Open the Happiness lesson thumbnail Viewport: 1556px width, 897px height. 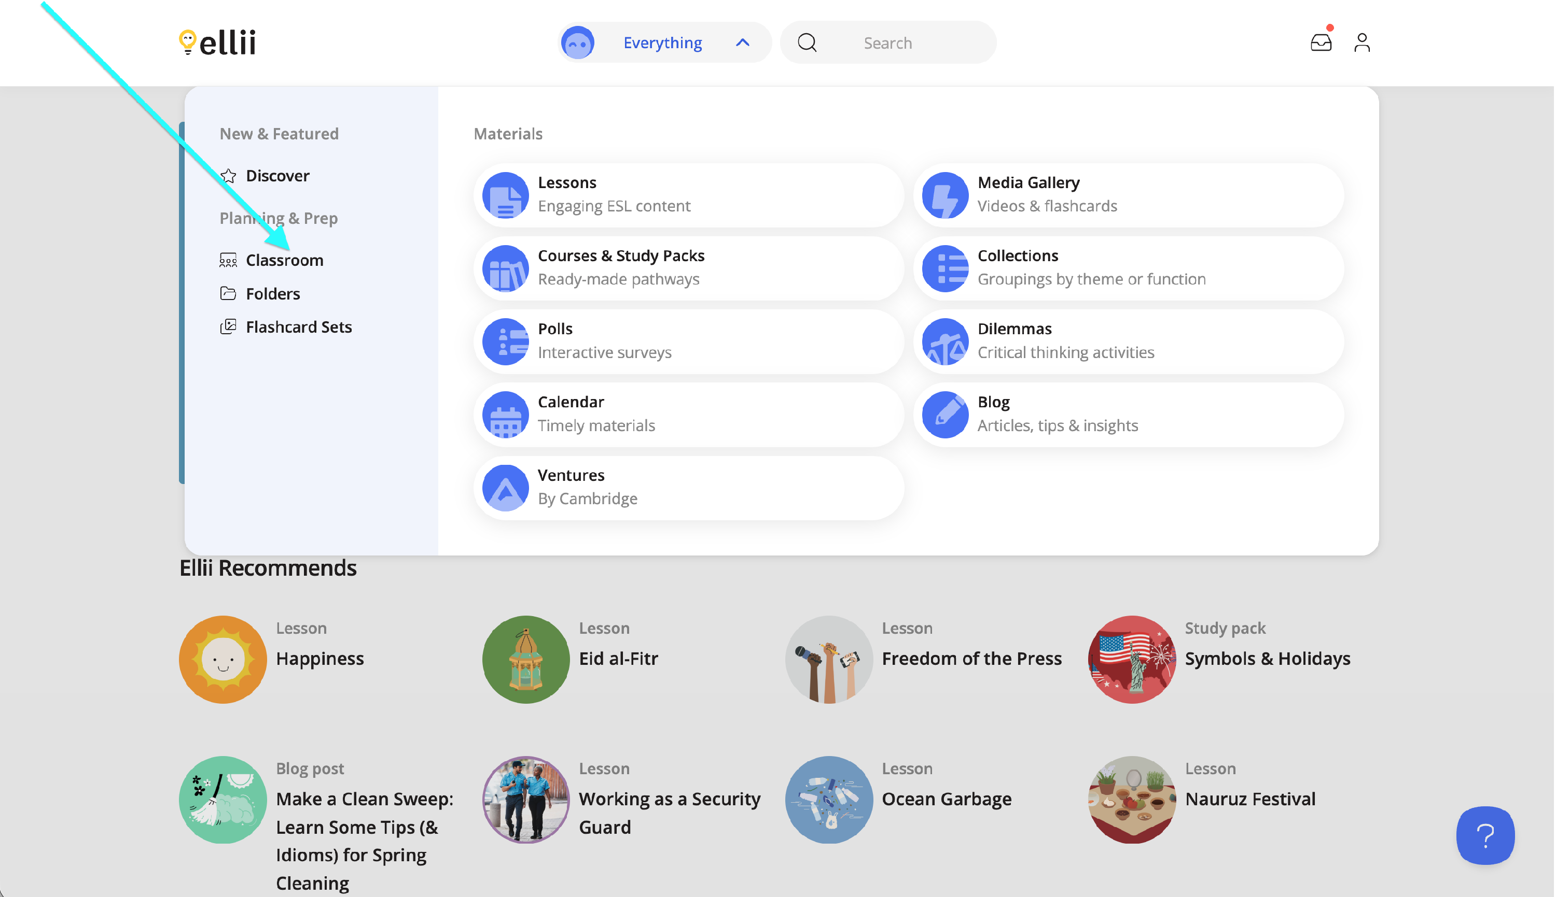(x=223, y=659)
